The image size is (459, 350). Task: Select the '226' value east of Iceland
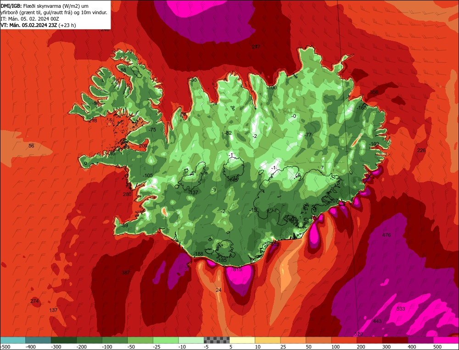421,150
